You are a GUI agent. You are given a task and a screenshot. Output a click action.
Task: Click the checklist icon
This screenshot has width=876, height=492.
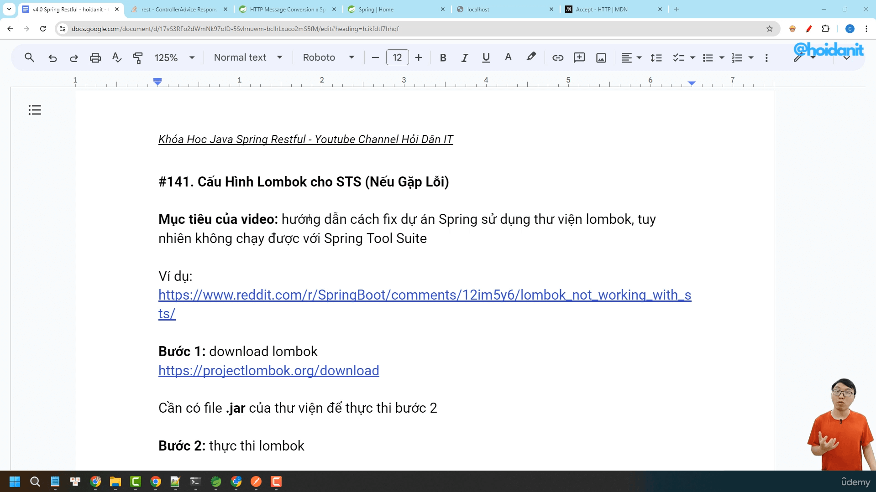(678, 58)
